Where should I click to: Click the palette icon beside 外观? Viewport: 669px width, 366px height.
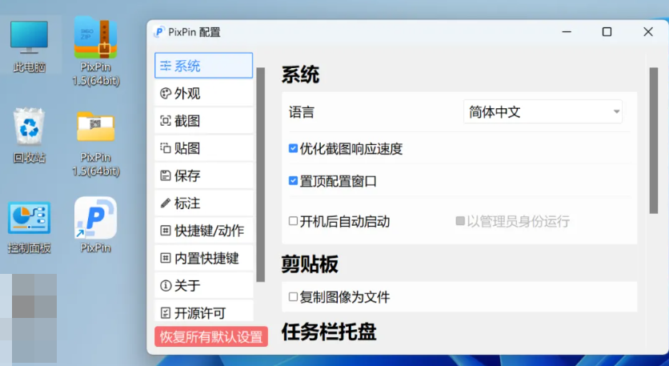(166, 94)
